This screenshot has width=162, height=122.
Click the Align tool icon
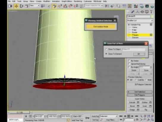pos(112,6)
